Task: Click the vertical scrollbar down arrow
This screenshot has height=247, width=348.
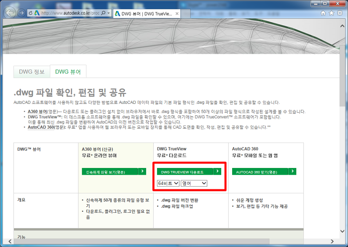Action: point(343,231)
